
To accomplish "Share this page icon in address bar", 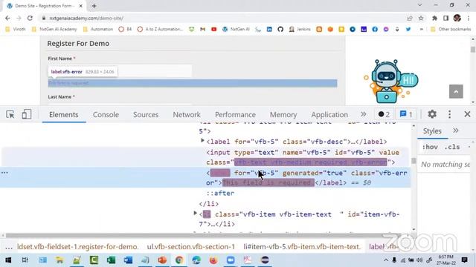I will coord(410,18).
